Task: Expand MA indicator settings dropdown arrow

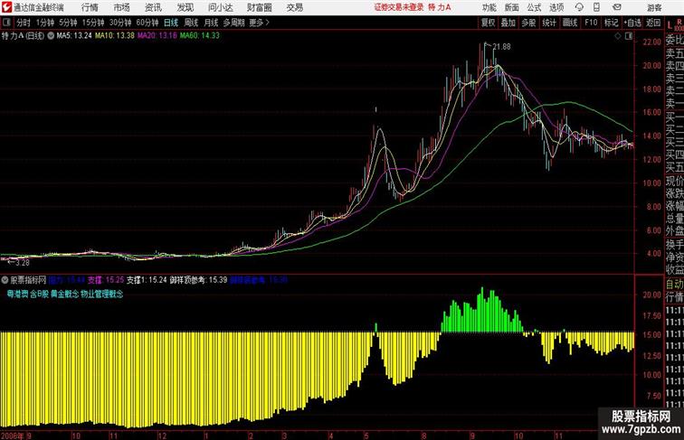Action: (x=51, y=36)
